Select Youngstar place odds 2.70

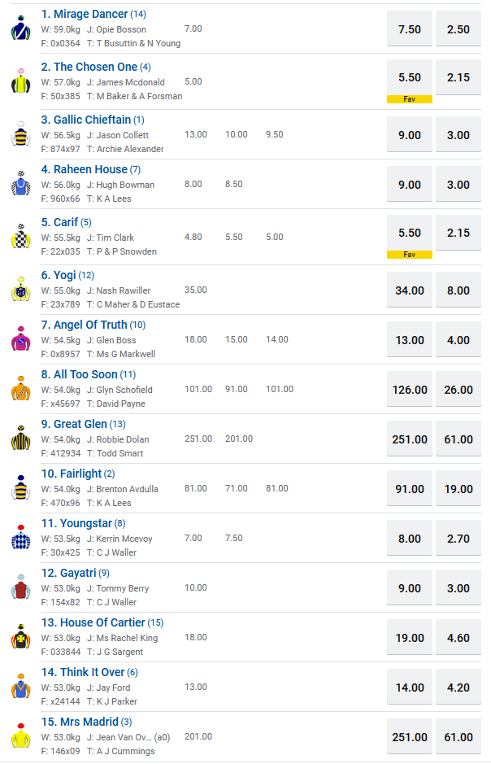(x=458, y=539)
